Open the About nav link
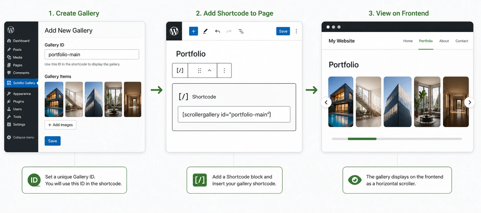This screenshot has width=481, height=213. (x=444, y=41)
